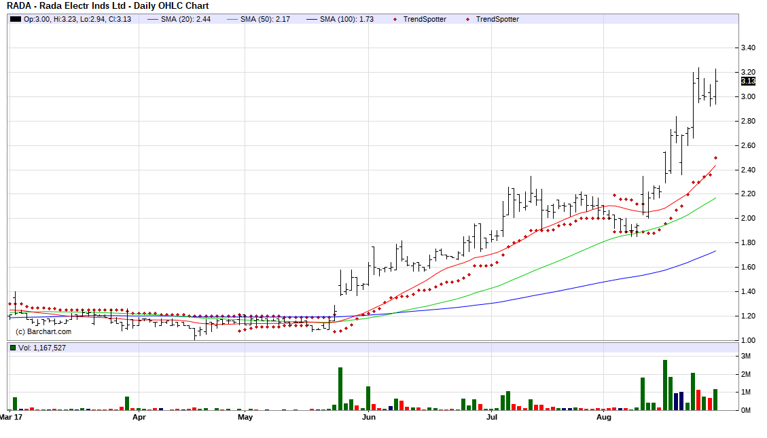This screenshot has height=438, width=767.
Task: Click the 0M volume axis label
Action: [745, 411]
